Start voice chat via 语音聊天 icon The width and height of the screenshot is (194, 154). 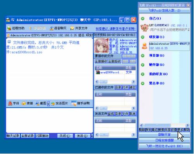(52, 28)
